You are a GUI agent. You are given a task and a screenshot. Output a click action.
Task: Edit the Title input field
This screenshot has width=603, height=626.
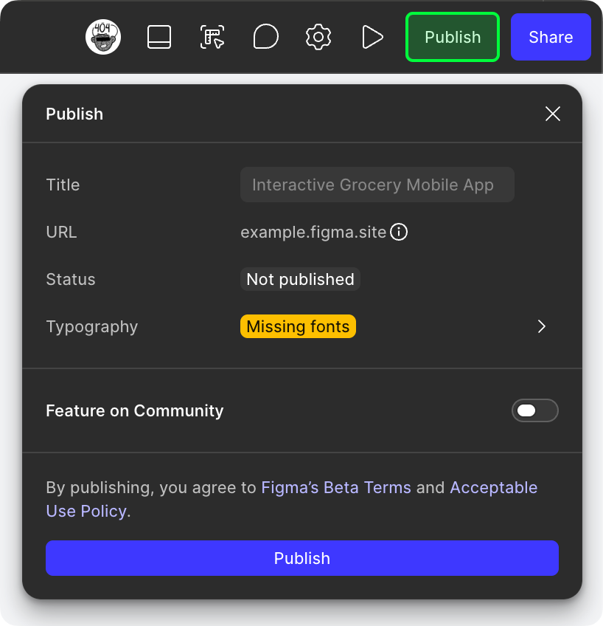click(377, 185)
